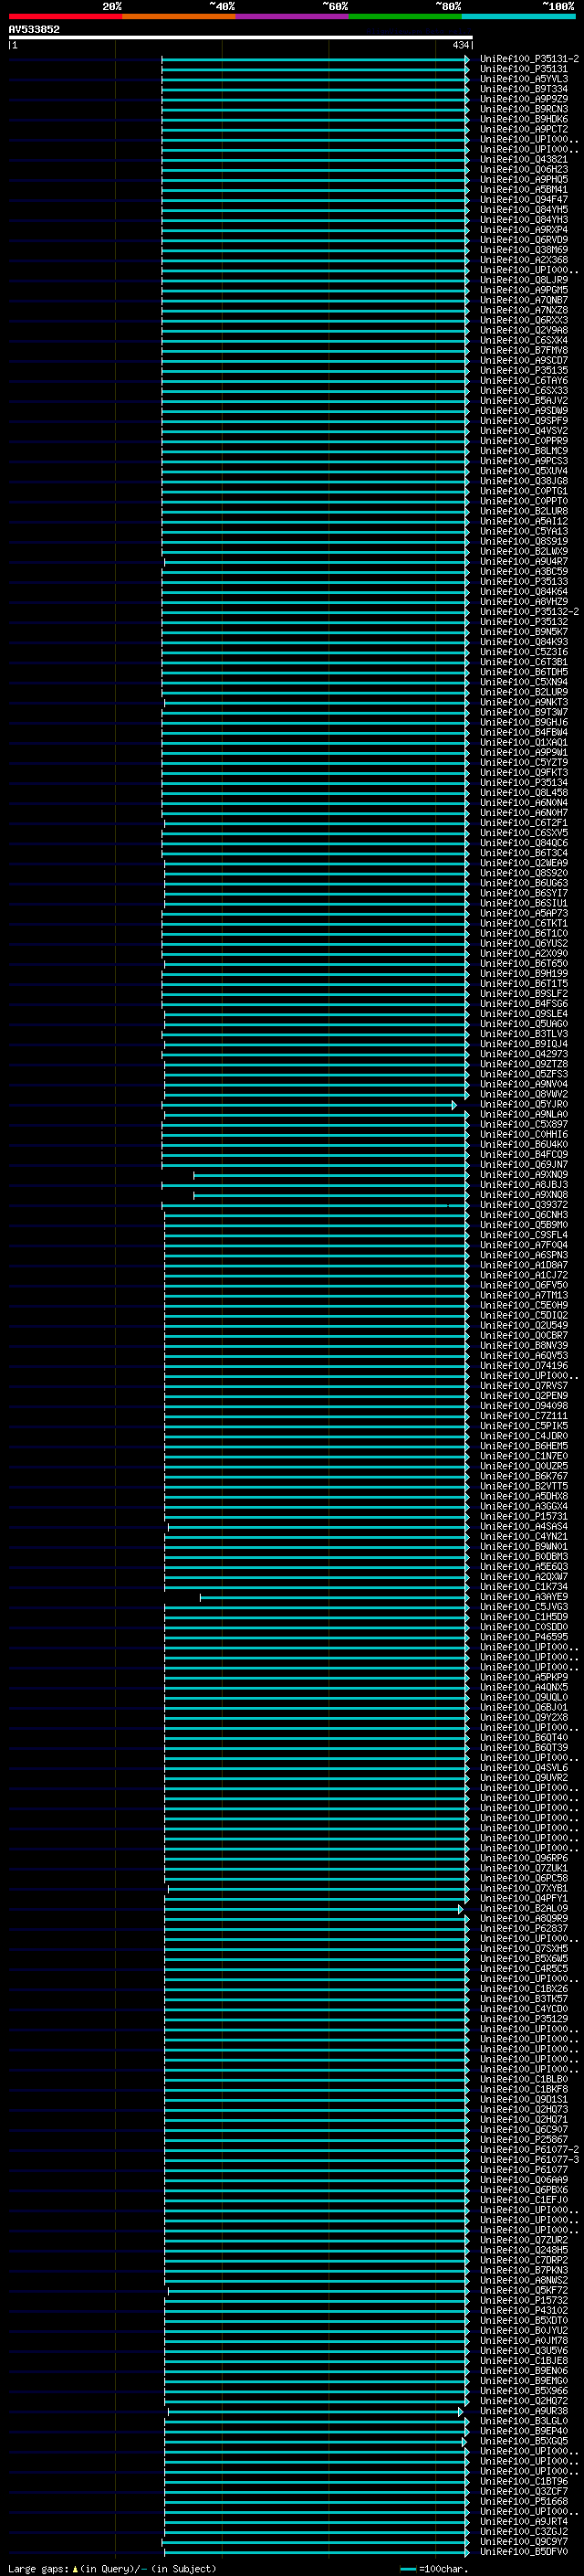Select the UniRef100_C6TAY6 entry
This screenshot has height=2576, width=584.
pyautogui.click(x=524, y=380)
